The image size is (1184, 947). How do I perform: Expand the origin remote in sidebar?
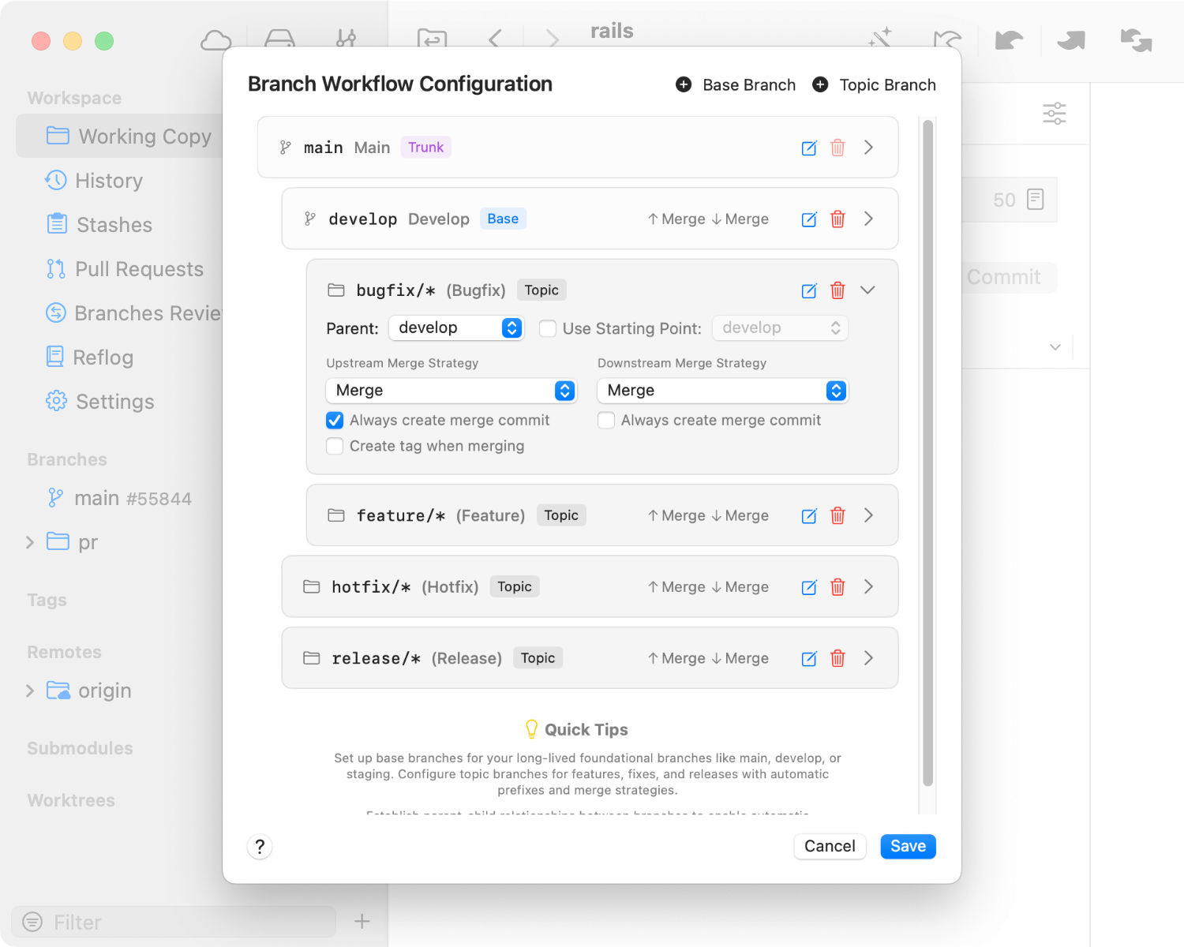30,691
